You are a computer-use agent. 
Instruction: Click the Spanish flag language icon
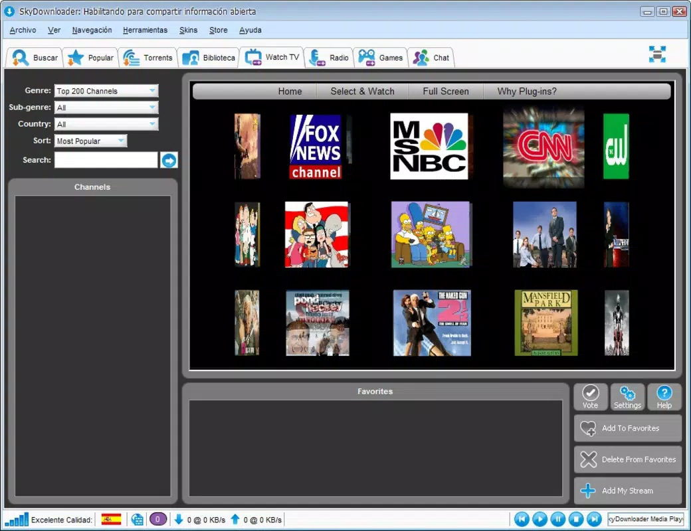pos(111,520)
